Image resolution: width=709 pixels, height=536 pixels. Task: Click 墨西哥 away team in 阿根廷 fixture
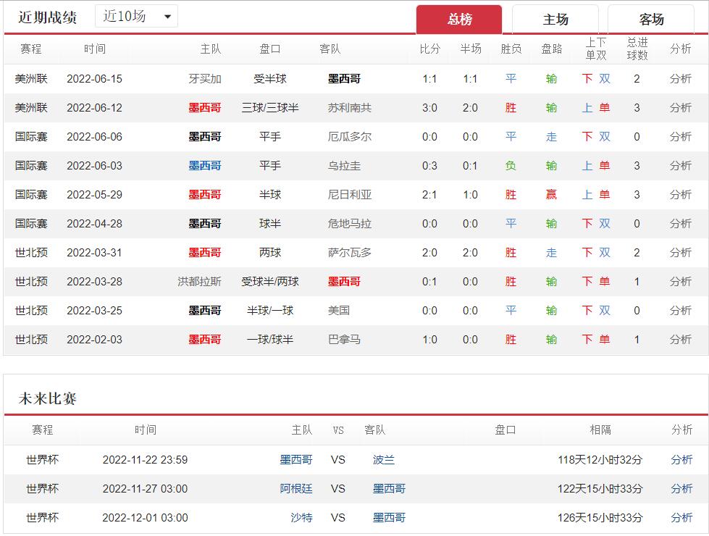[x=389, y=488]
